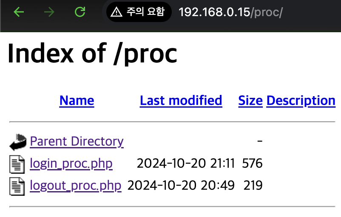The width and height of the screenshot is (341, 217).
Task: Go back with the browser back arrow
Action: pyautogui.click(x=19, y=12)
